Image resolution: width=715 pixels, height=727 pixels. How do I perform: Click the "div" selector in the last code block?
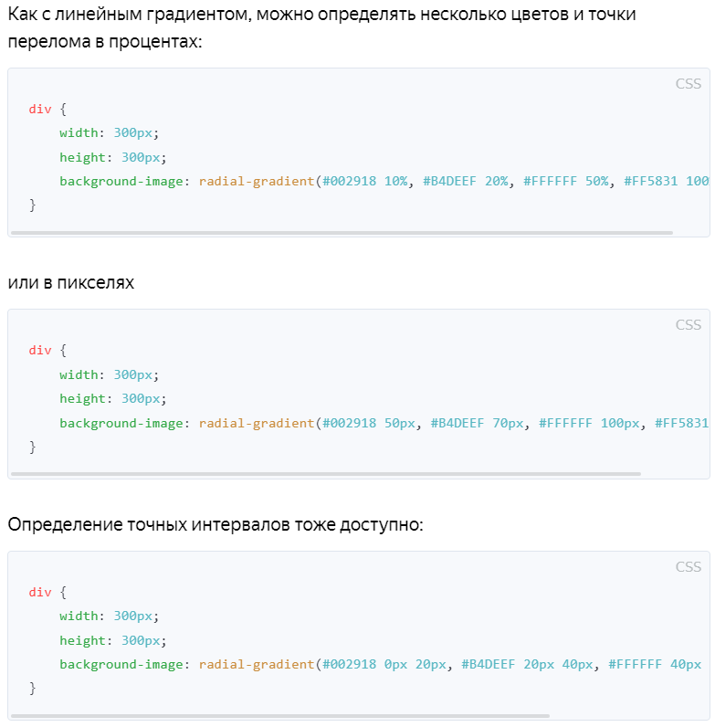coord(40,592)
